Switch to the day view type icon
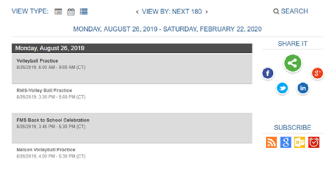Viewport: 335px width, 171px height. click(58, 12)
